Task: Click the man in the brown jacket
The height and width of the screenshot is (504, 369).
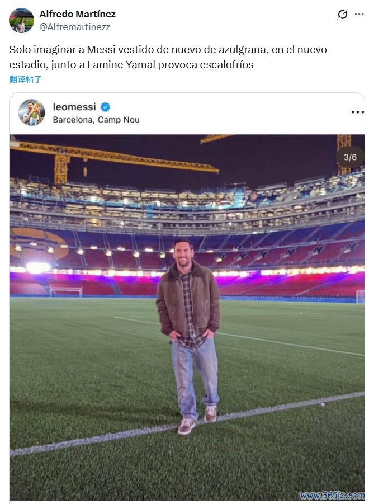Action: (188, 313)
